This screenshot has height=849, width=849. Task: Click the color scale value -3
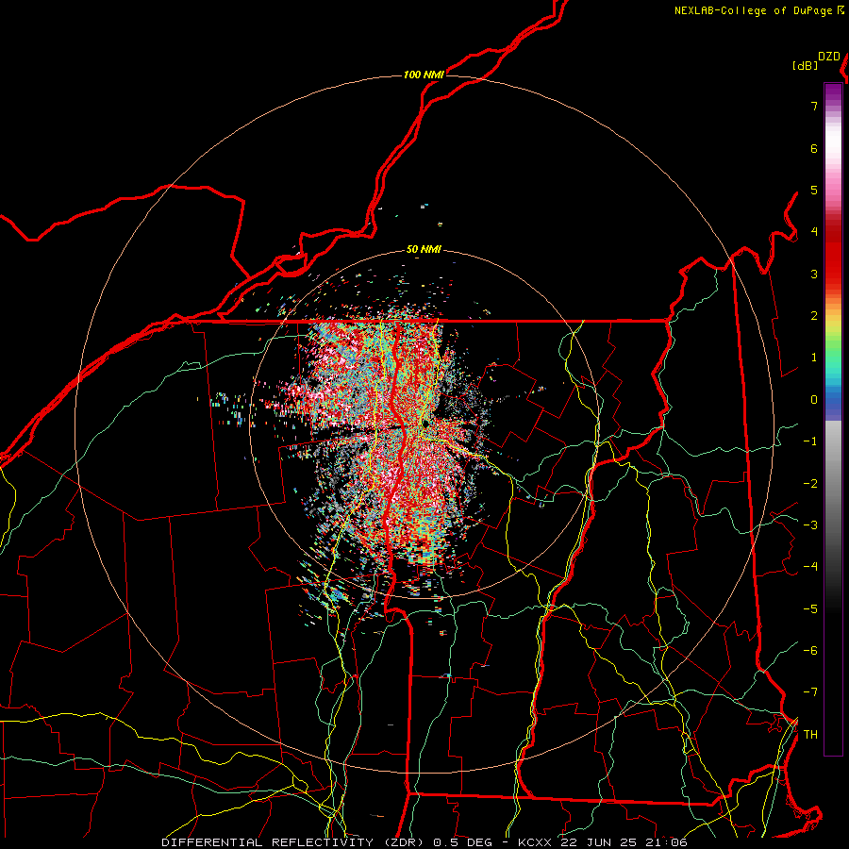pyautogui.click(x=810, y=525)
